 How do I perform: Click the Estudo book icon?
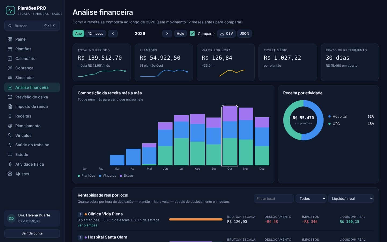(x=10, y=155)
